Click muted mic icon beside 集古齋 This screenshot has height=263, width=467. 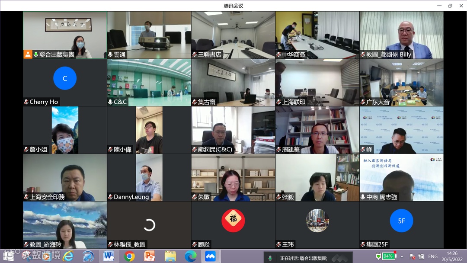point(195,102)
